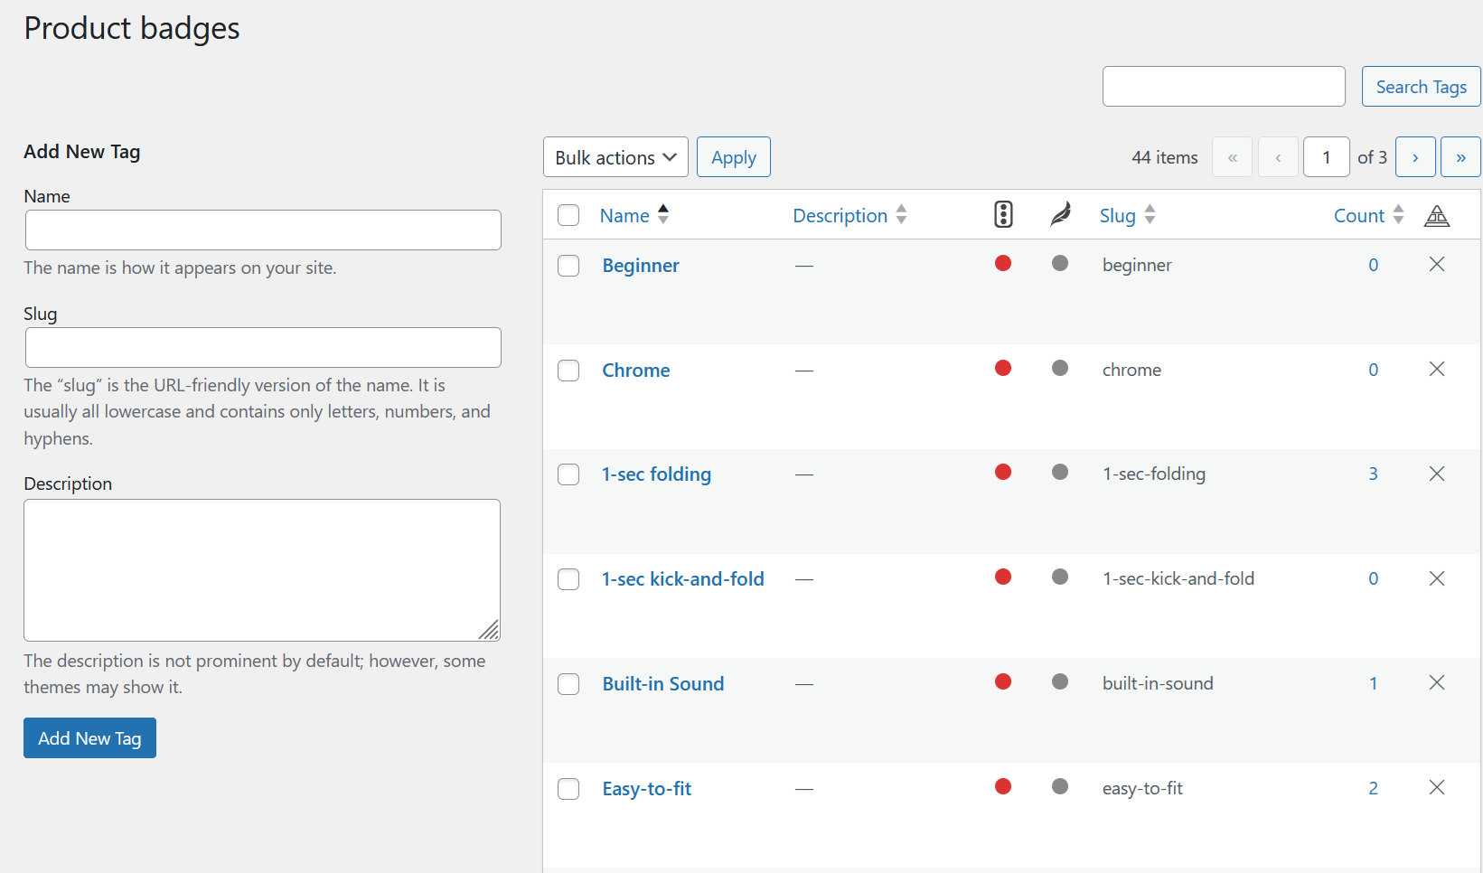Screen dimensions: 1483x873
Task: Click the X icon in 1-sec folding row
Action: click(1437, 474)
